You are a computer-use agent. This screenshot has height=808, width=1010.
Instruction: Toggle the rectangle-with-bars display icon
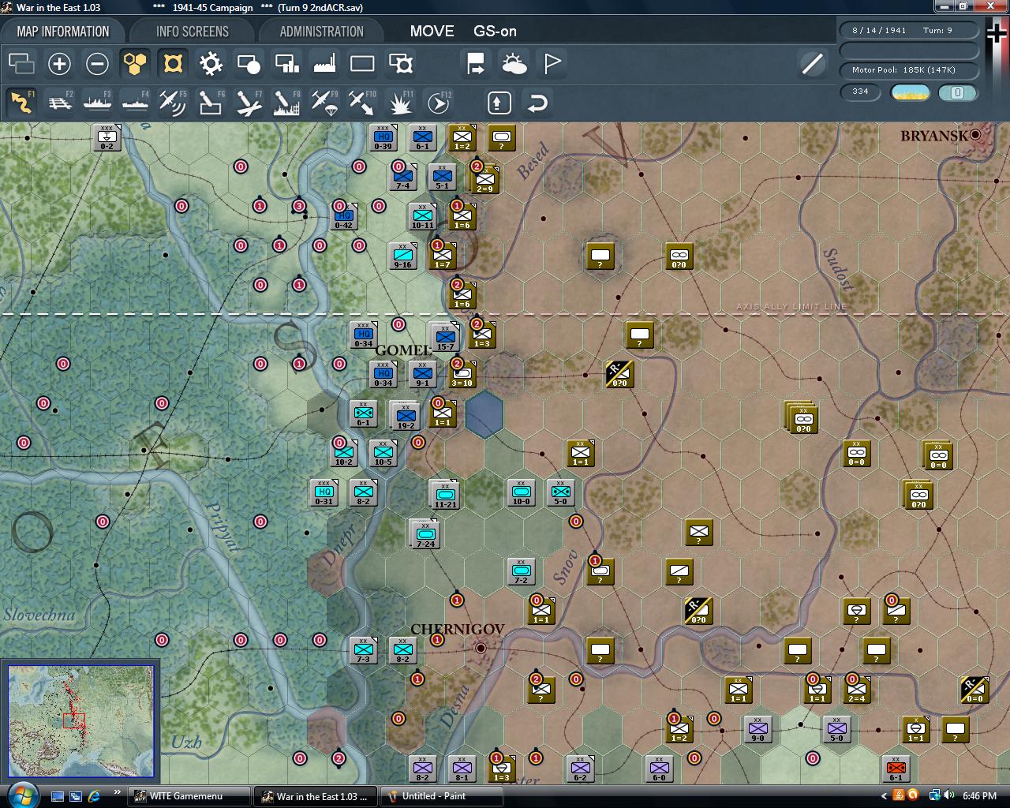[x=286, y=63]
